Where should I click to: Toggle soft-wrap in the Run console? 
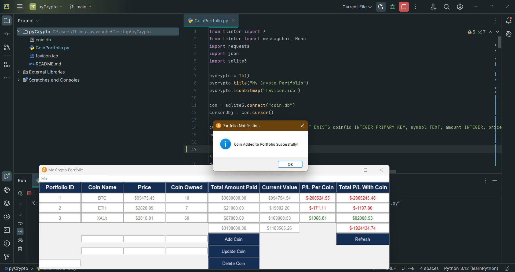pos(20,223)
